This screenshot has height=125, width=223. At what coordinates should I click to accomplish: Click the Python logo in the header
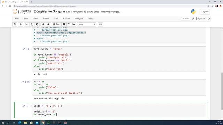tap(193, 11)
